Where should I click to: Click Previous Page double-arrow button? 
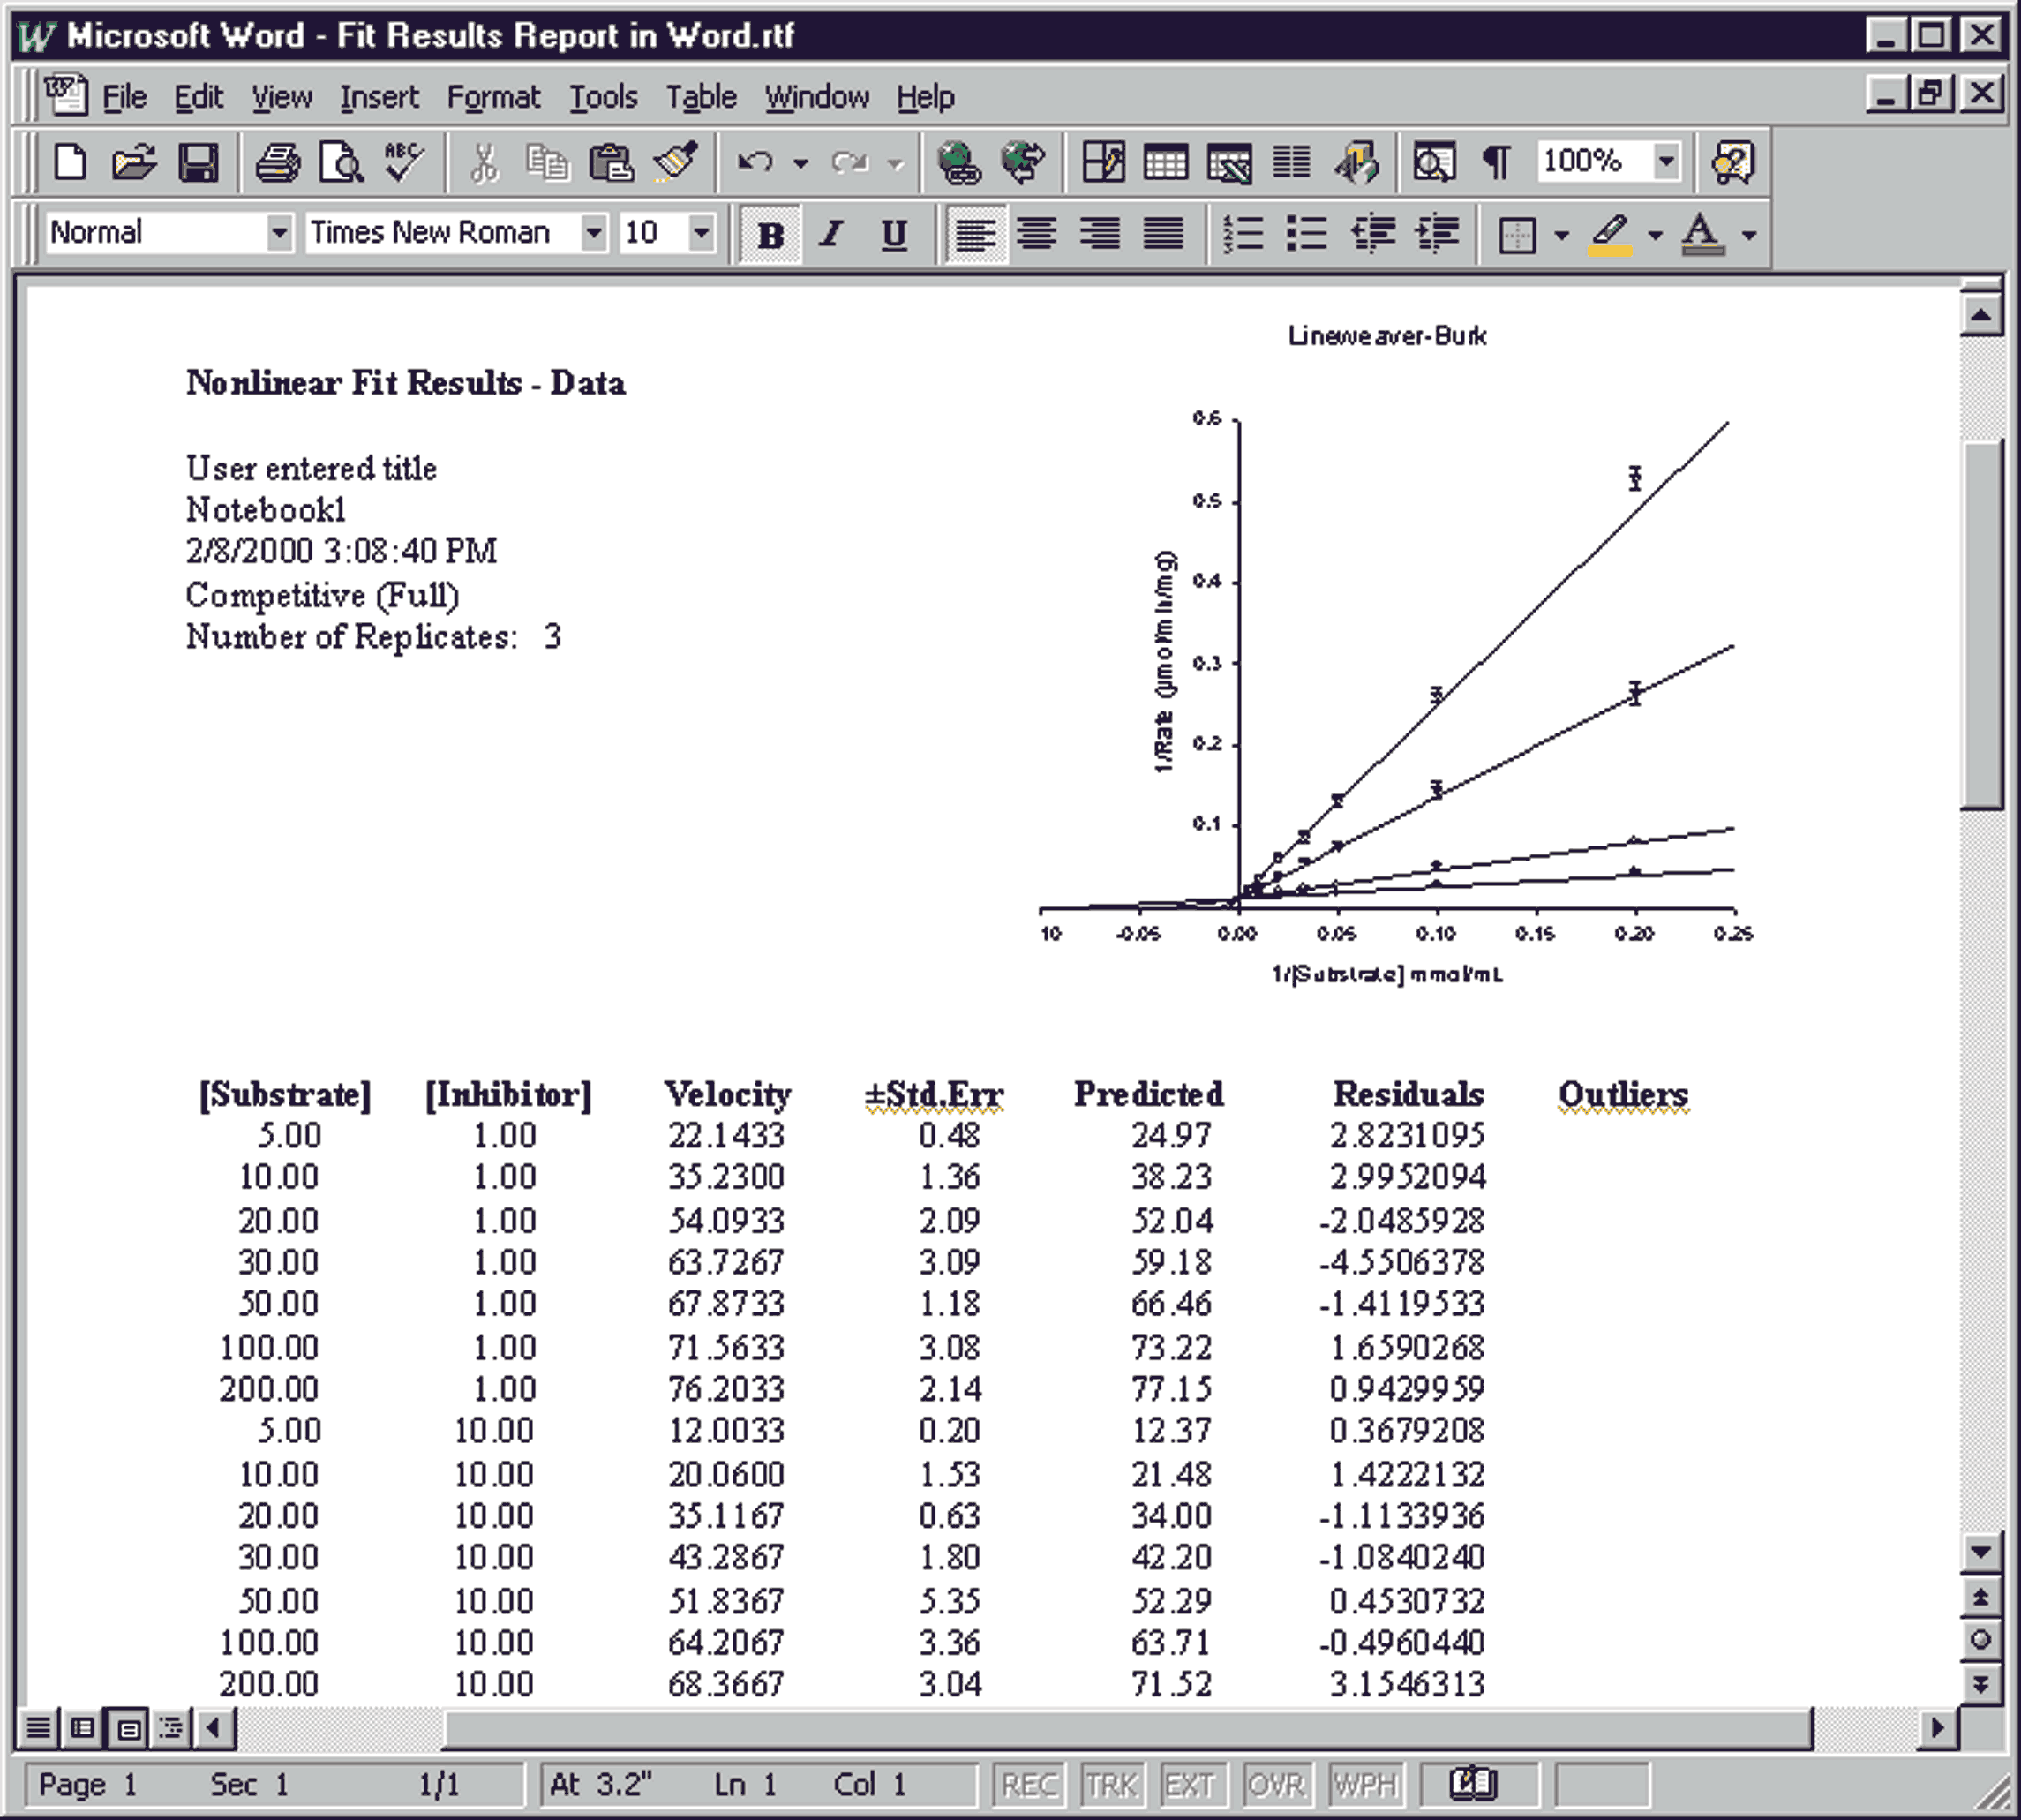[1980, 1597]
